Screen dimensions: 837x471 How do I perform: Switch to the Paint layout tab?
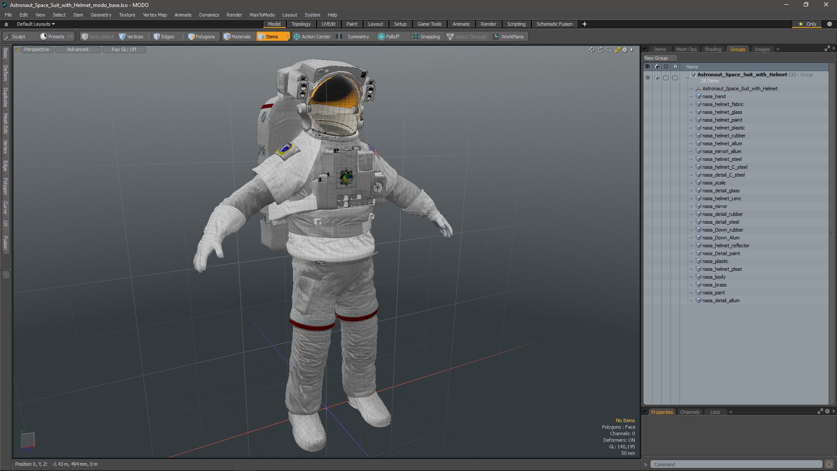[352, 24]
